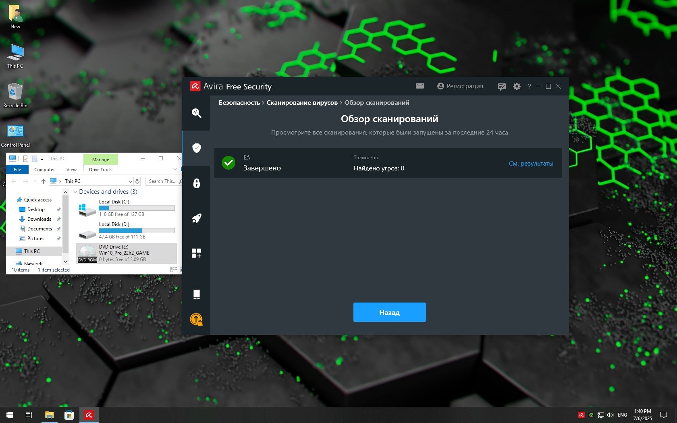The image size is (677, 423).
Task: Click Local Disk (D:) capacity bar
Action: click(137, 231)
